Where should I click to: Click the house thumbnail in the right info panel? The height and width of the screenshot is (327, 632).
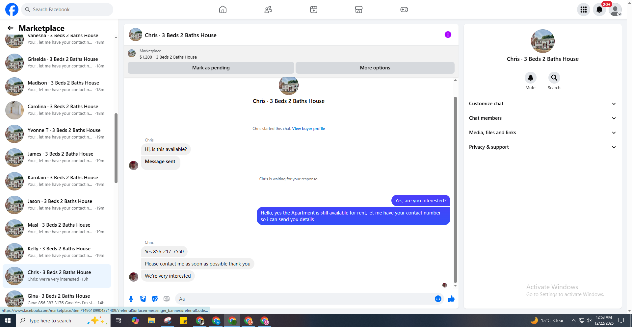point(542,41)
